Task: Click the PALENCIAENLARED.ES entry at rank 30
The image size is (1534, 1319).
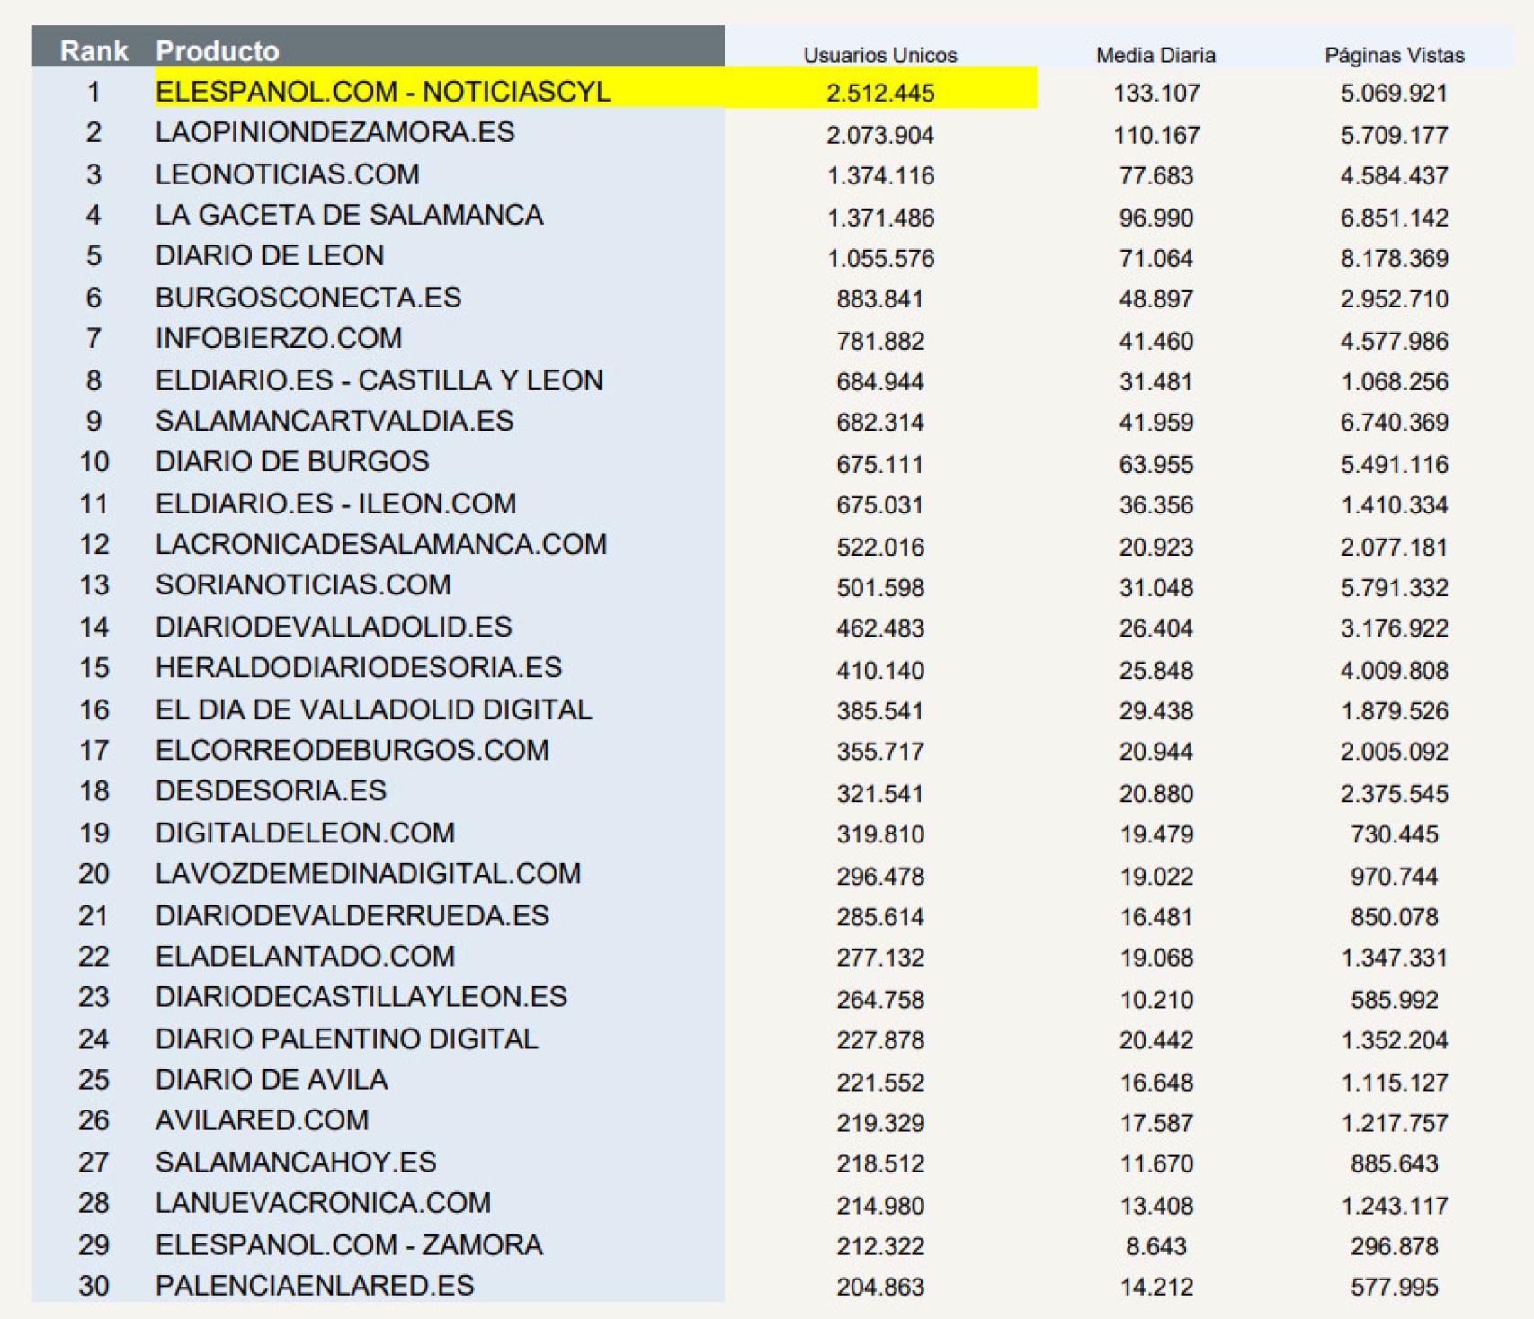Action: coord(315,1287)
